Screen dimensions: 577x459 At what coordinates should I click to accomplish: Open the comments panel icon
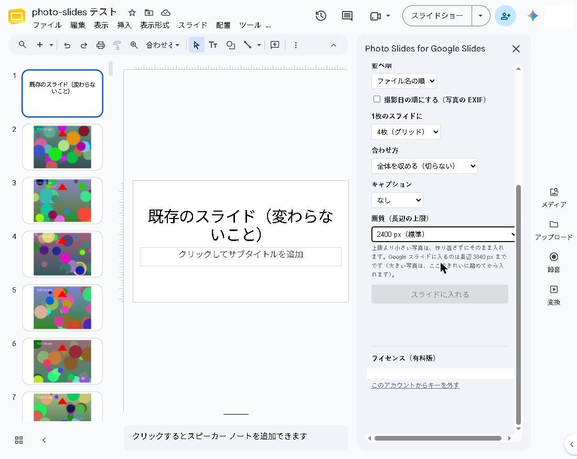click(347, 16)
